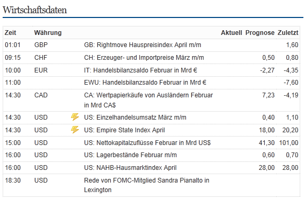
Task: Select the Zeit column header
Action: click(x=10, y=33)
